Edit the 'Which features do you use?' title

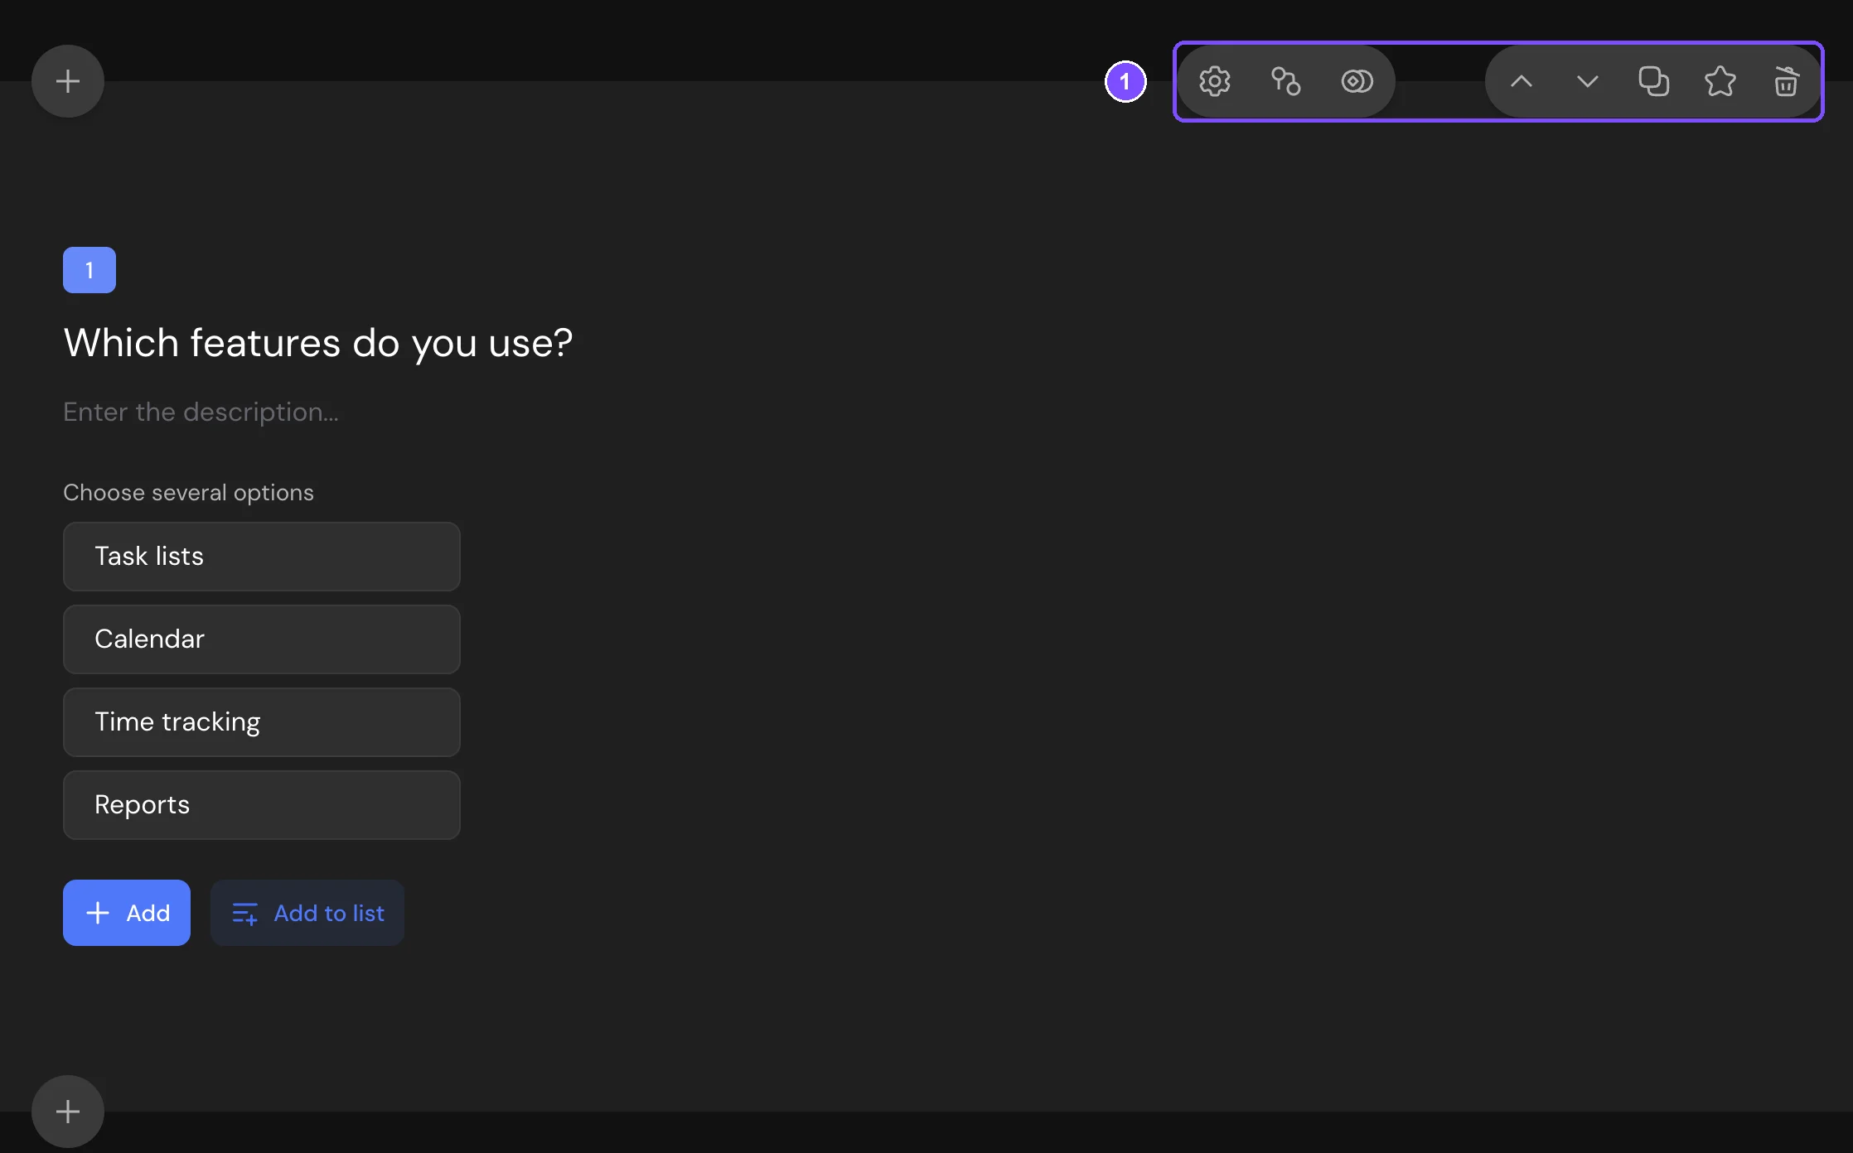point(318,343)
